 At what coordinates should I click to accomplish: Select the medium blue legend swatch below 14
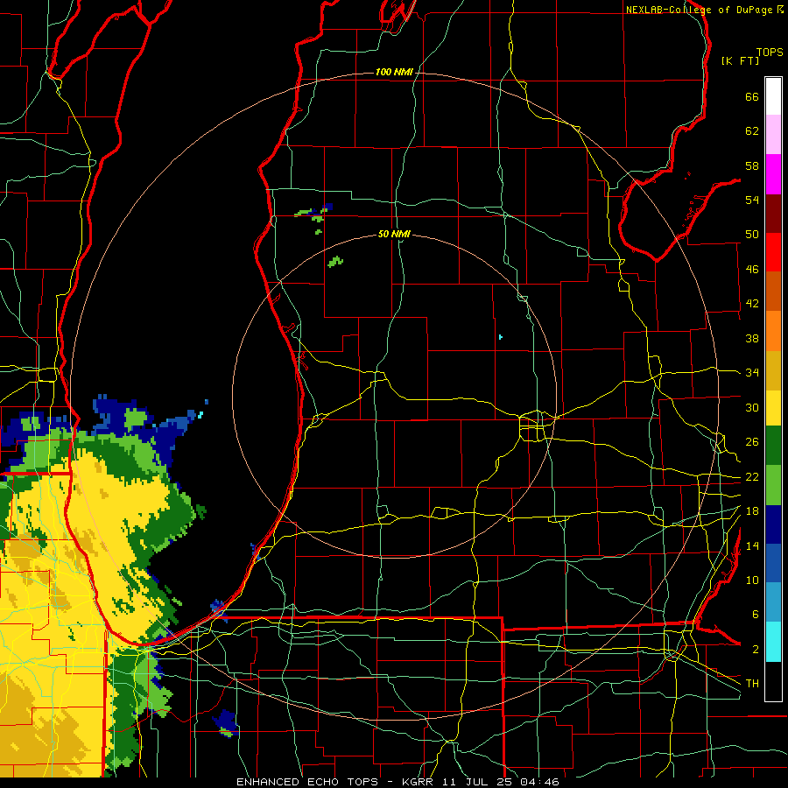[x=773, y=563]
